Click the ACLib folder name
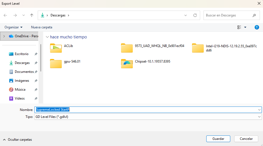 point(68,46)
